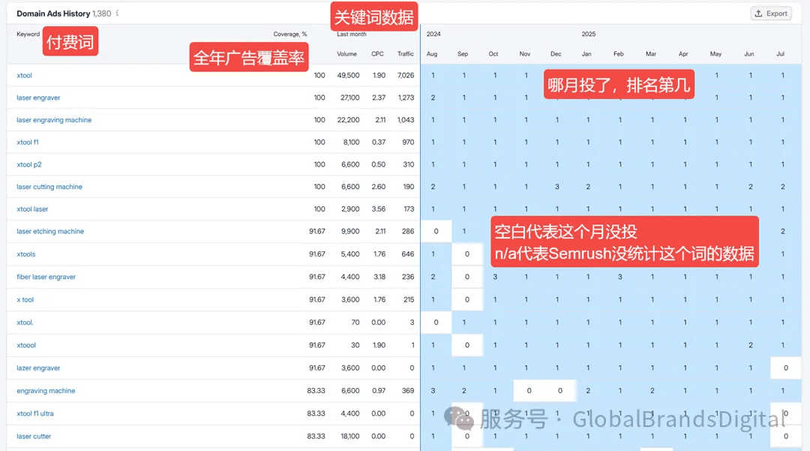
Task: Open the xtool keyword link
Action: coord(24,76)
